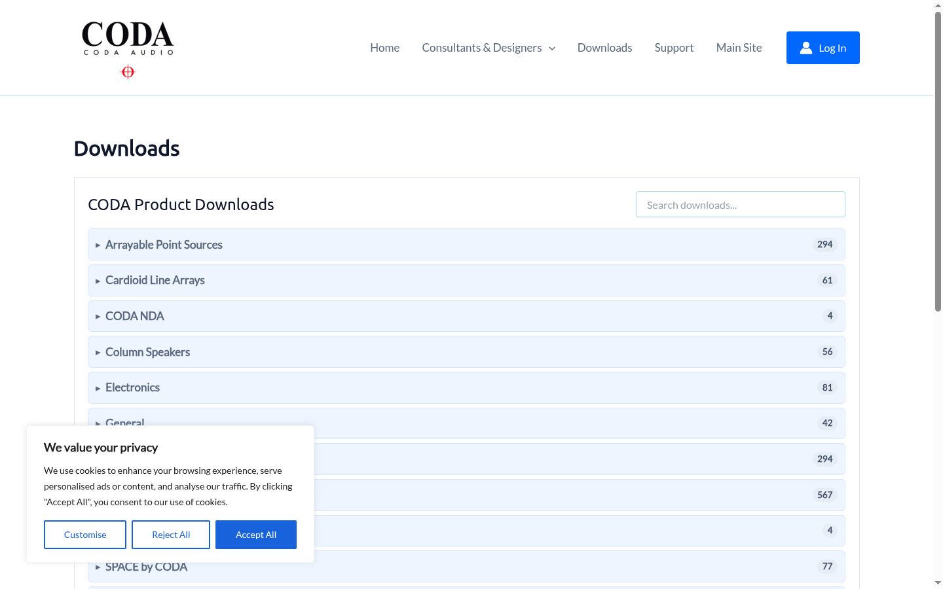Click the 77 count badge on SPACE by CODA
Viewport: 943px width, 589px height.
click(827, 566)
